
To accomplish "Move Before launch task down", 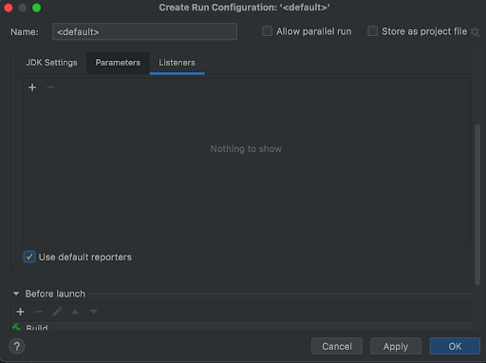I will (94, 312).
